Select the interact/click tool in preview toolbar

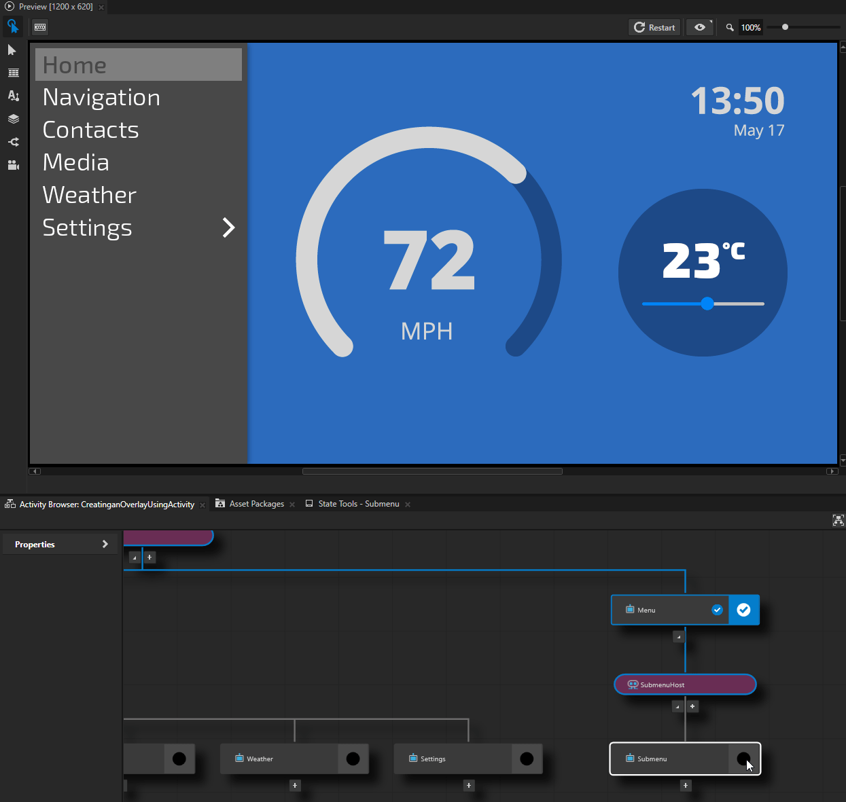tap(13, 26)
